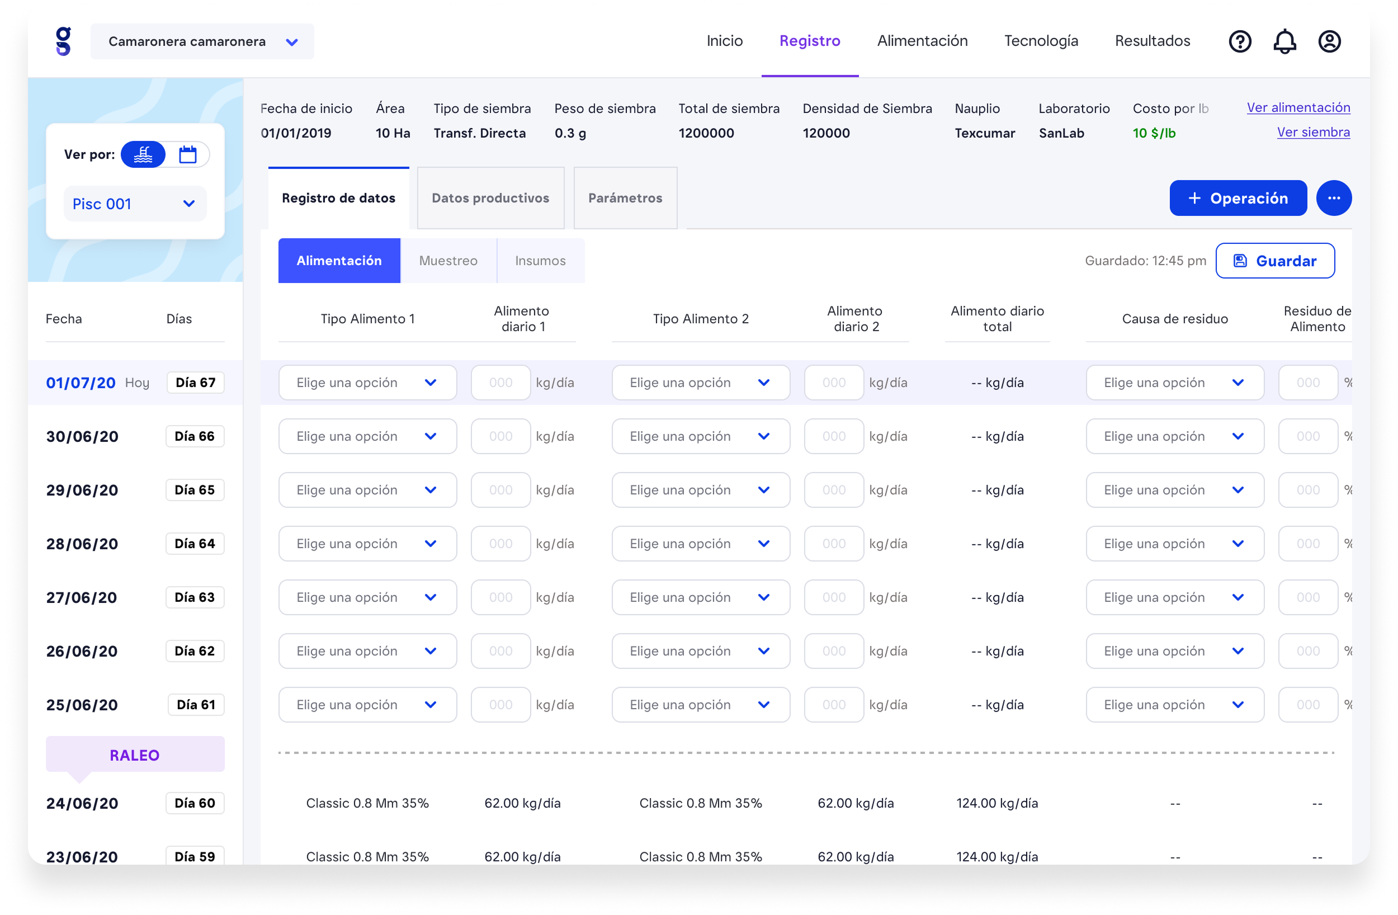1398x915 pixels.
Task: Switch to the Datos productivos tab
Action: pos(490,198)
